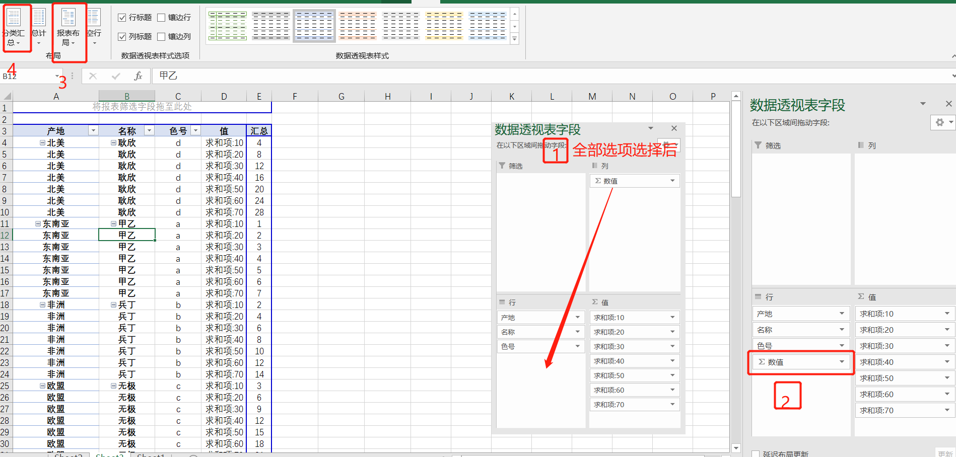Open the 产地 filter dropdown in the pivot table
The height and width of the screenshot is (457, 956).
tap(93, 130)
